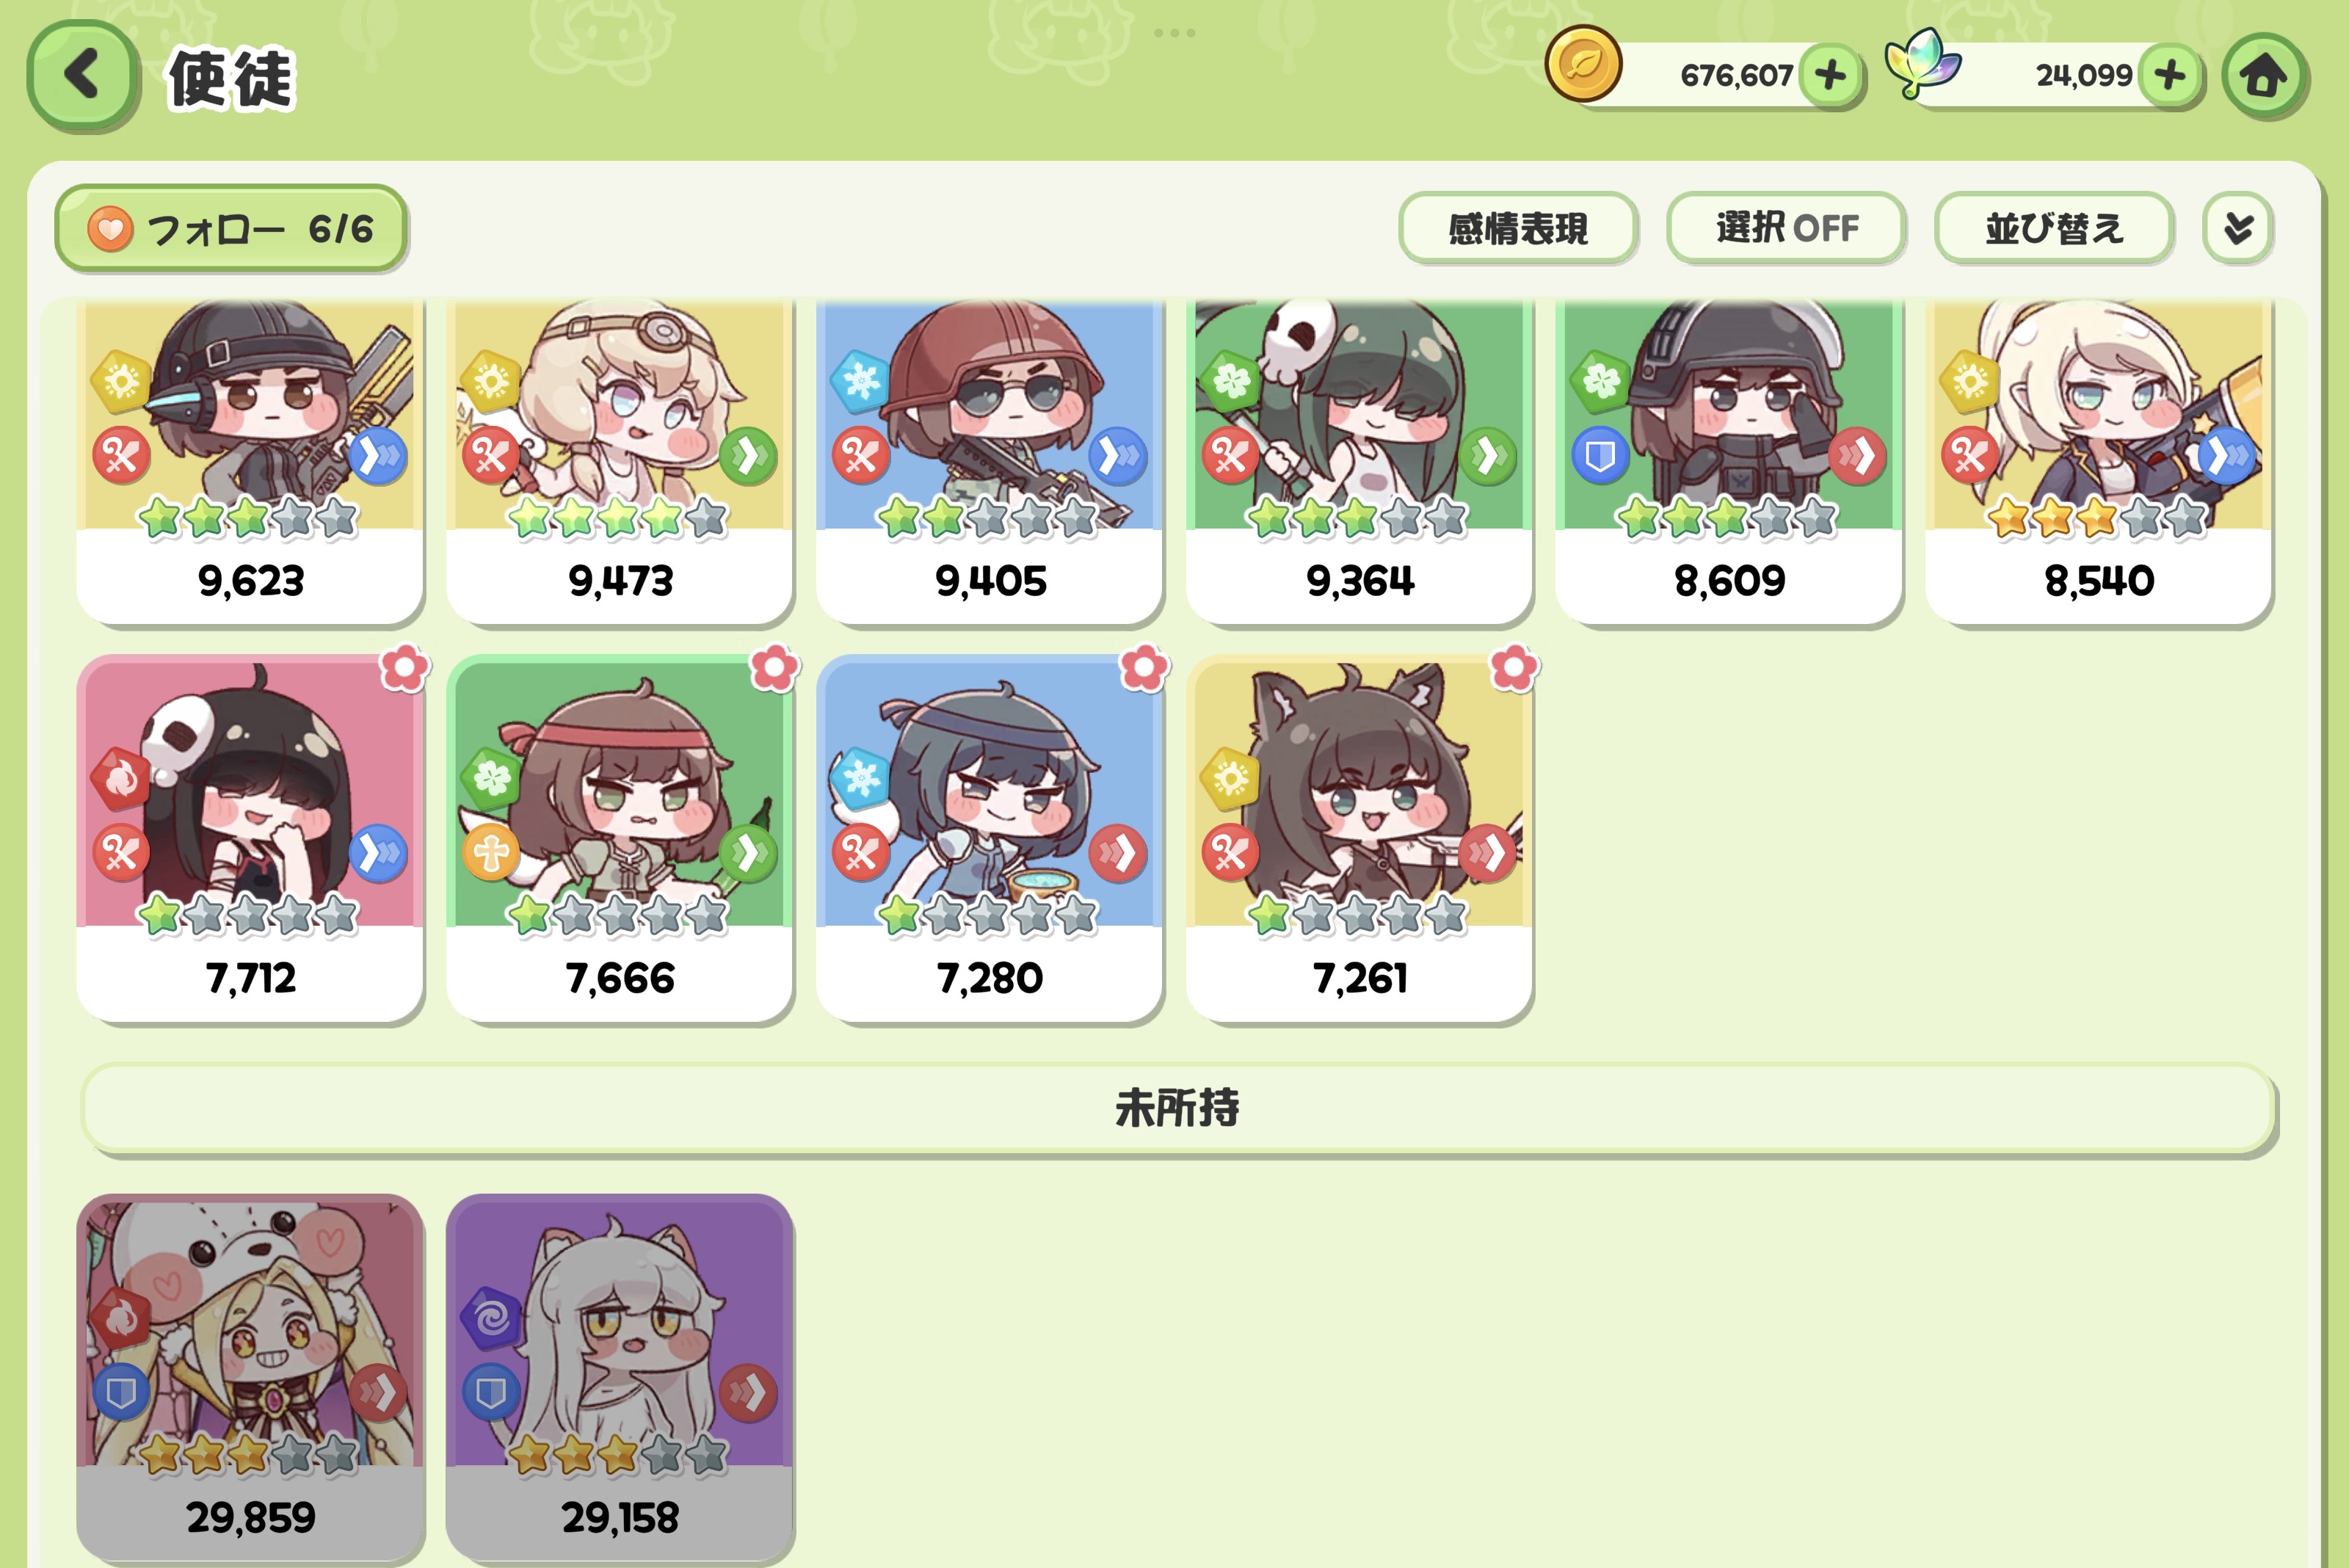2349x1568 pixels.
Task: Select the apostle card with power 9,623
Action: click(250, 462)
